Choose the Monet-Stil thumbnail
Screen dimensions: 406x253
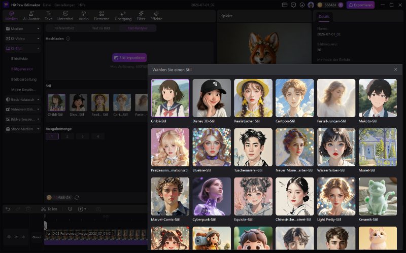[x=378, y=147]
